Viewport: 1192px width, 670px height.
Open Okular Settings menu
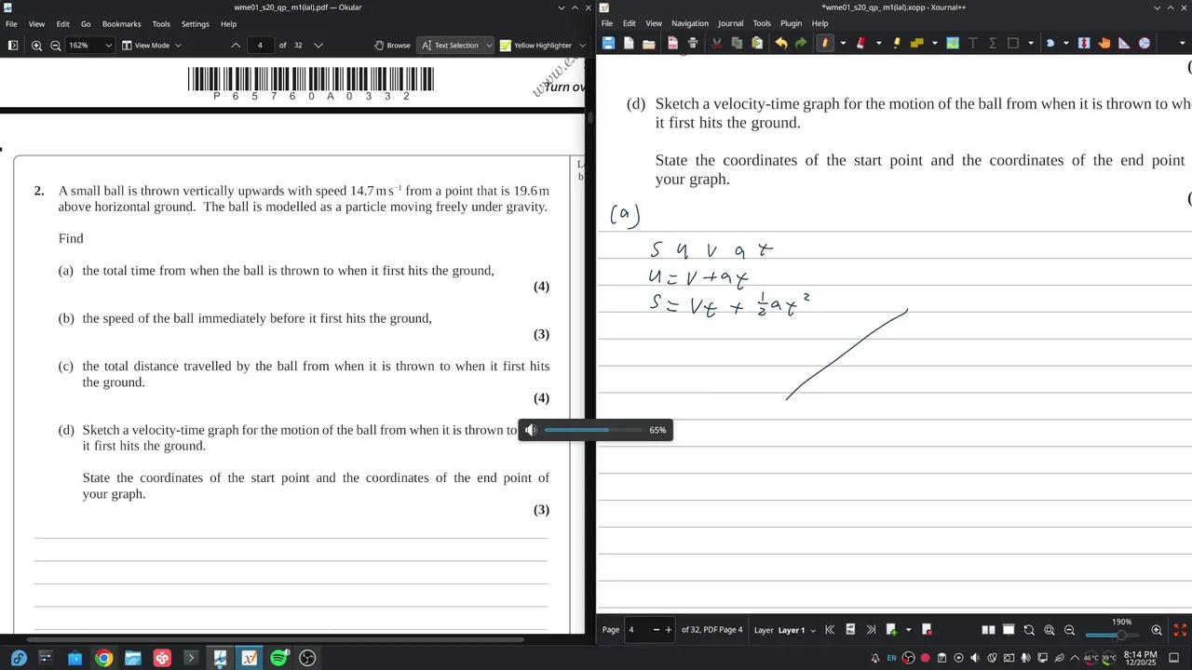click(x=195, y=23)
